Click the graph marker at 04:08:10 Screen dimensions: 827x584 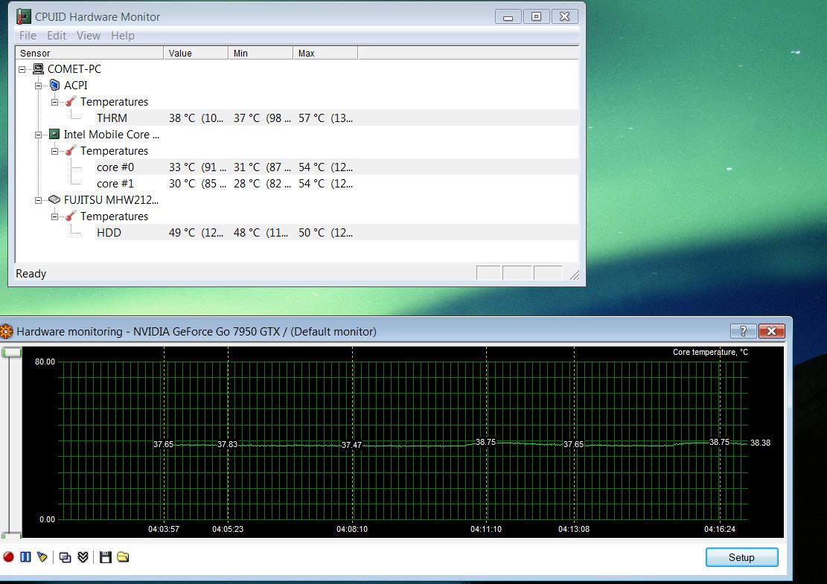tap(352, 445)
